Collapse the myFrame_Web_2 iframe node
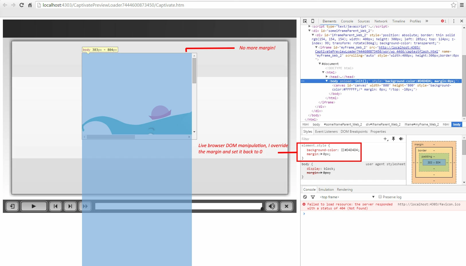Image resolution: width=466 pixels, height=266 pixels. [316, 47]
